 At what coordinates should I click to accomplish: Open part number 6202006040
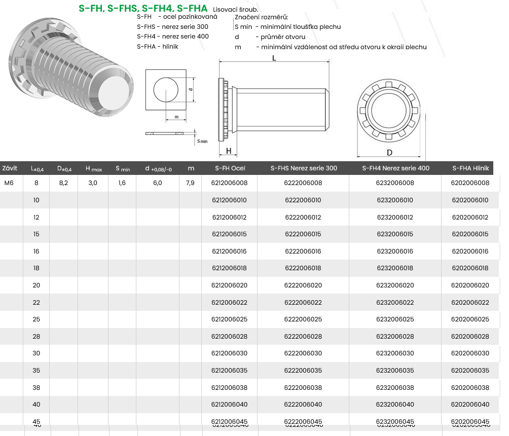[x=470, y=405]
